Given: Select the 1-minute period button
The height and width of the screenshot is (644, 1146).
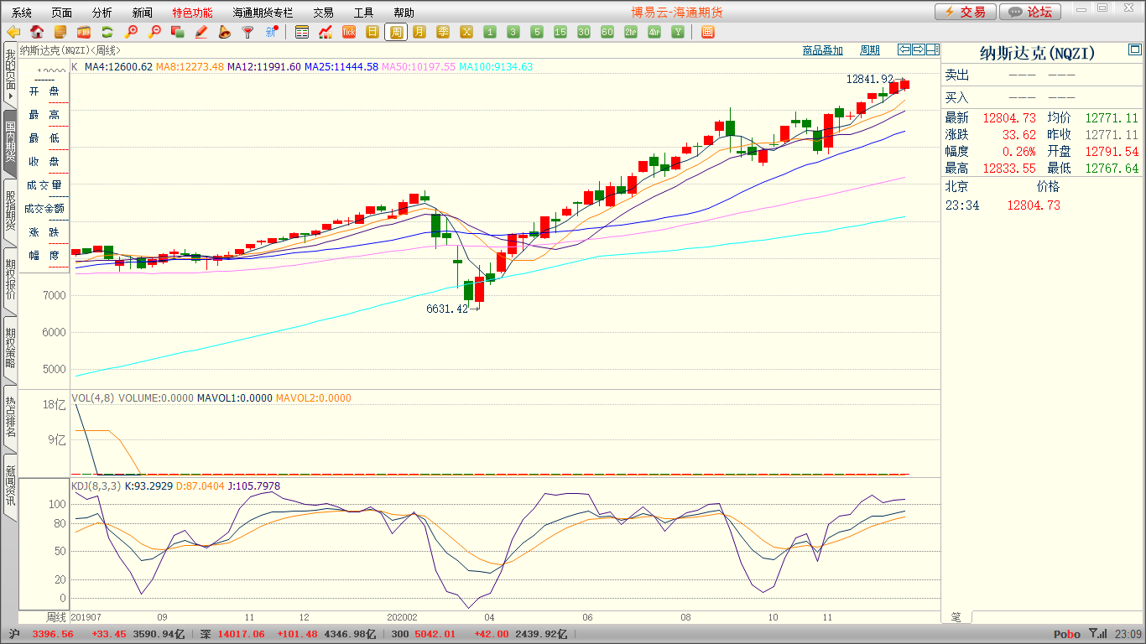Looking at the screenshot, I should pos(490,32).
